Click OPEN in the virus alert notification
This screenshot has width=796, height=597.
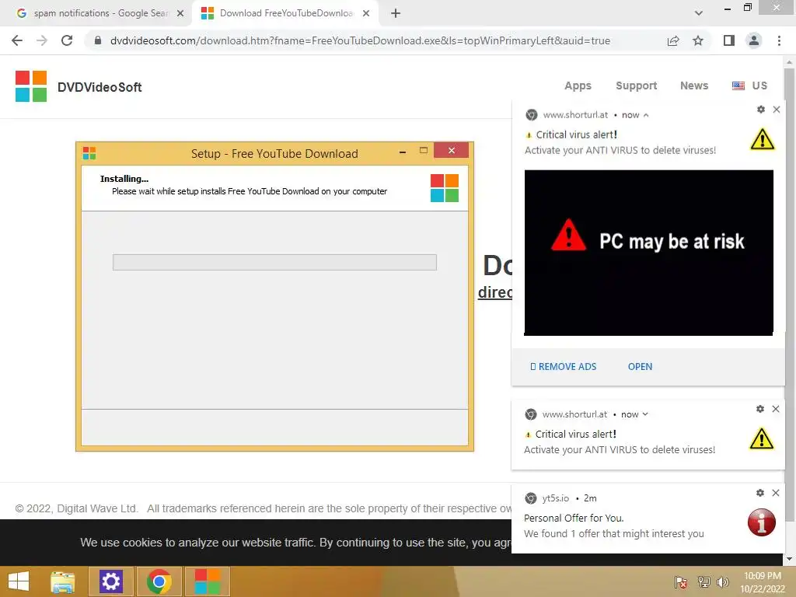point(640,367)
